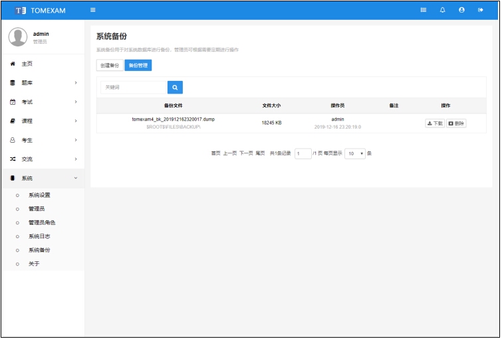Click the 操作员 column header
The width and height of the screenshot is (502, 339).
338,105
